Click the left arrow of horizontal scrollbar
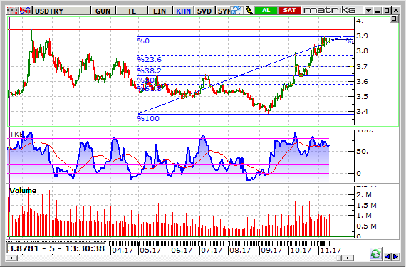Viewport: 406px width, 267px height. tap(11, 258)
